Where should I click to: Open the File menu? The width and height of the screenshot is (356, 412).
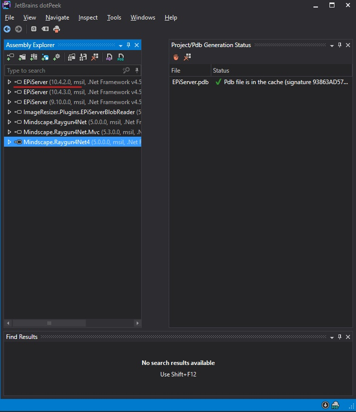pyautogui.click(x=10, y=18)
